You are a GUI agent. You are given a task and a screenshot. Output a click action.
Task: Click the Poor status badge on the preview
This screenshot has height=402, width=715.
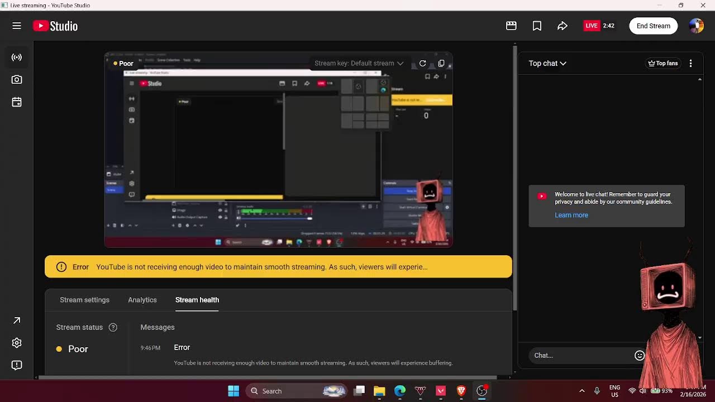123,64
